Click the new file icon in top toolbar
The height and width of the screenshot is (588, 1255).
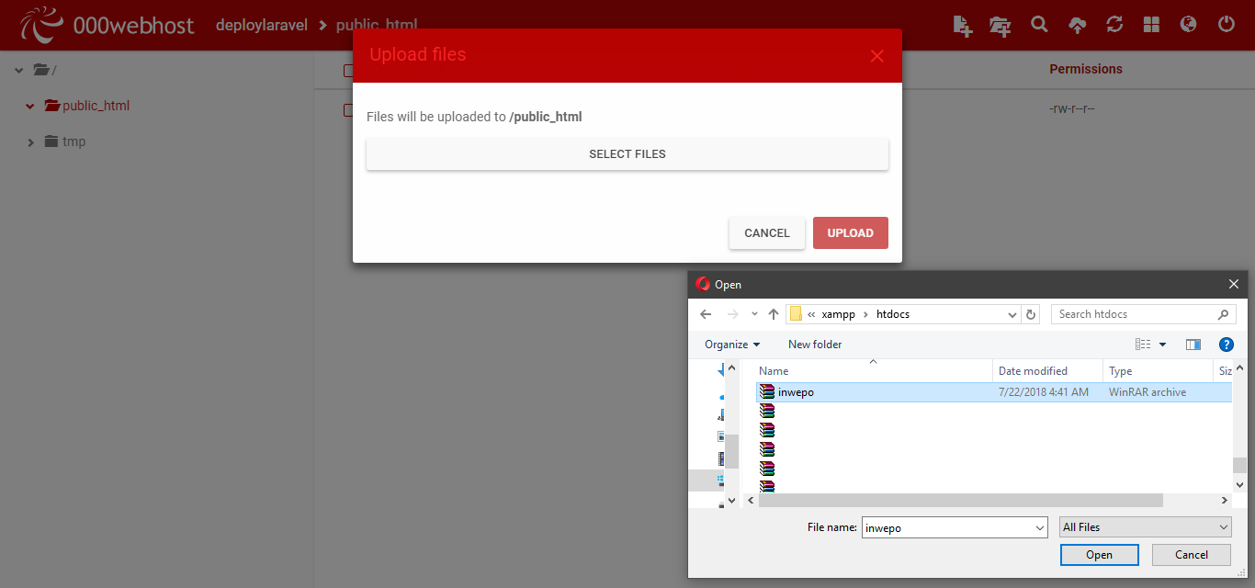[x=962, y=26]
